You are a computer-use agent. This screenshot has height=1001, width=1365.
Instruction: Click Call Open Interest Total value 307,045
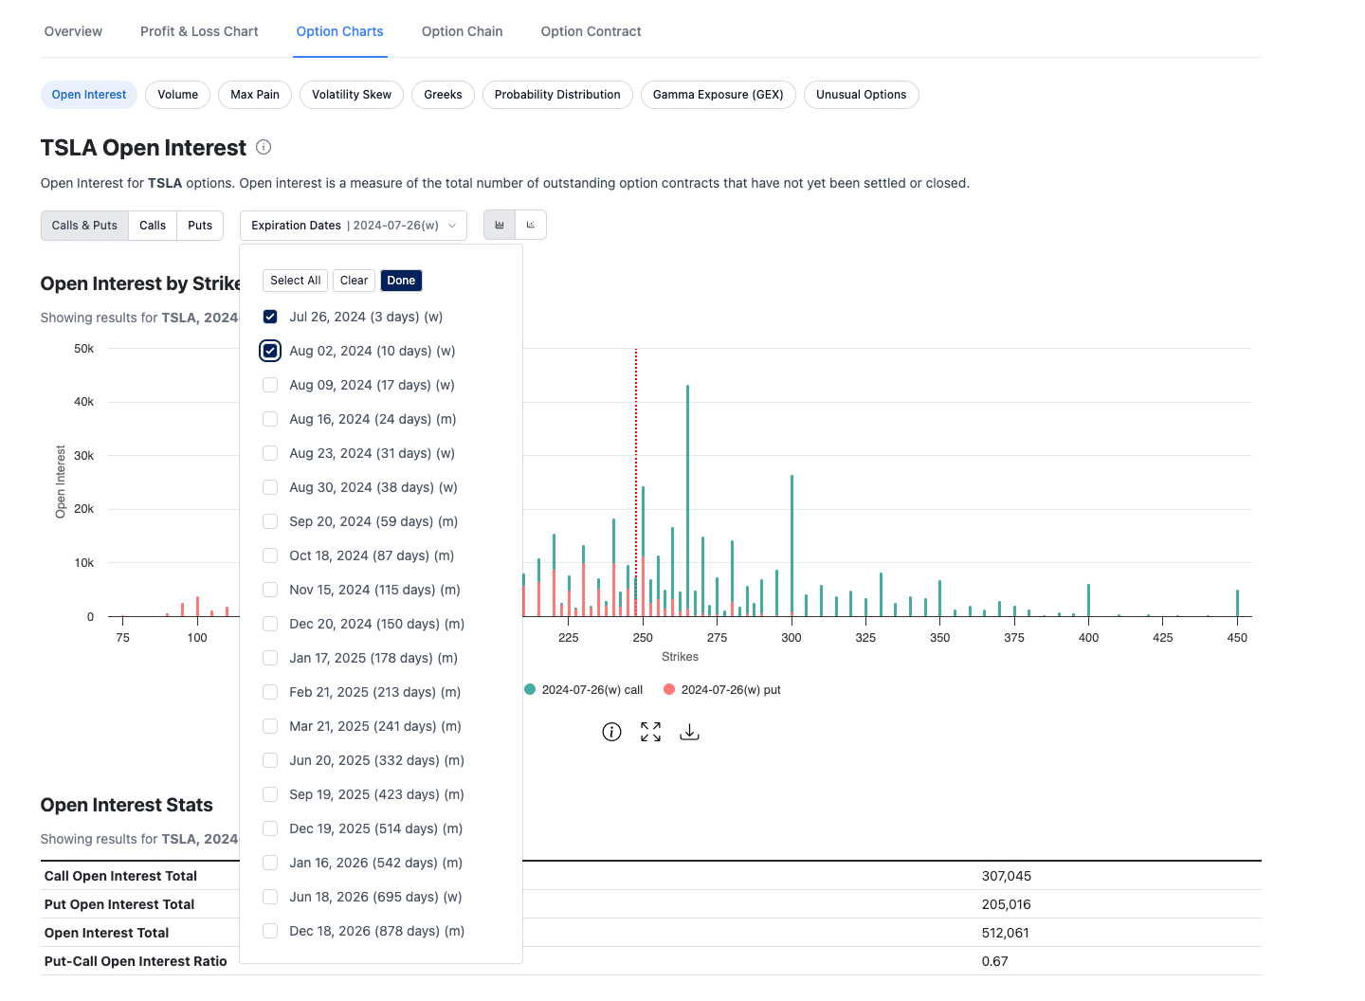[x=1007, y=876]
